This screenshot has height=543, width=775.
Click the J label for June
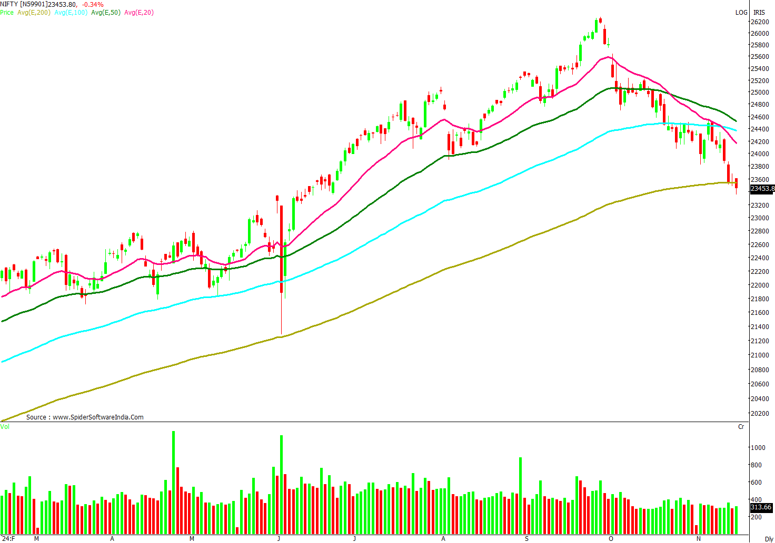click(x=279, y=539)
